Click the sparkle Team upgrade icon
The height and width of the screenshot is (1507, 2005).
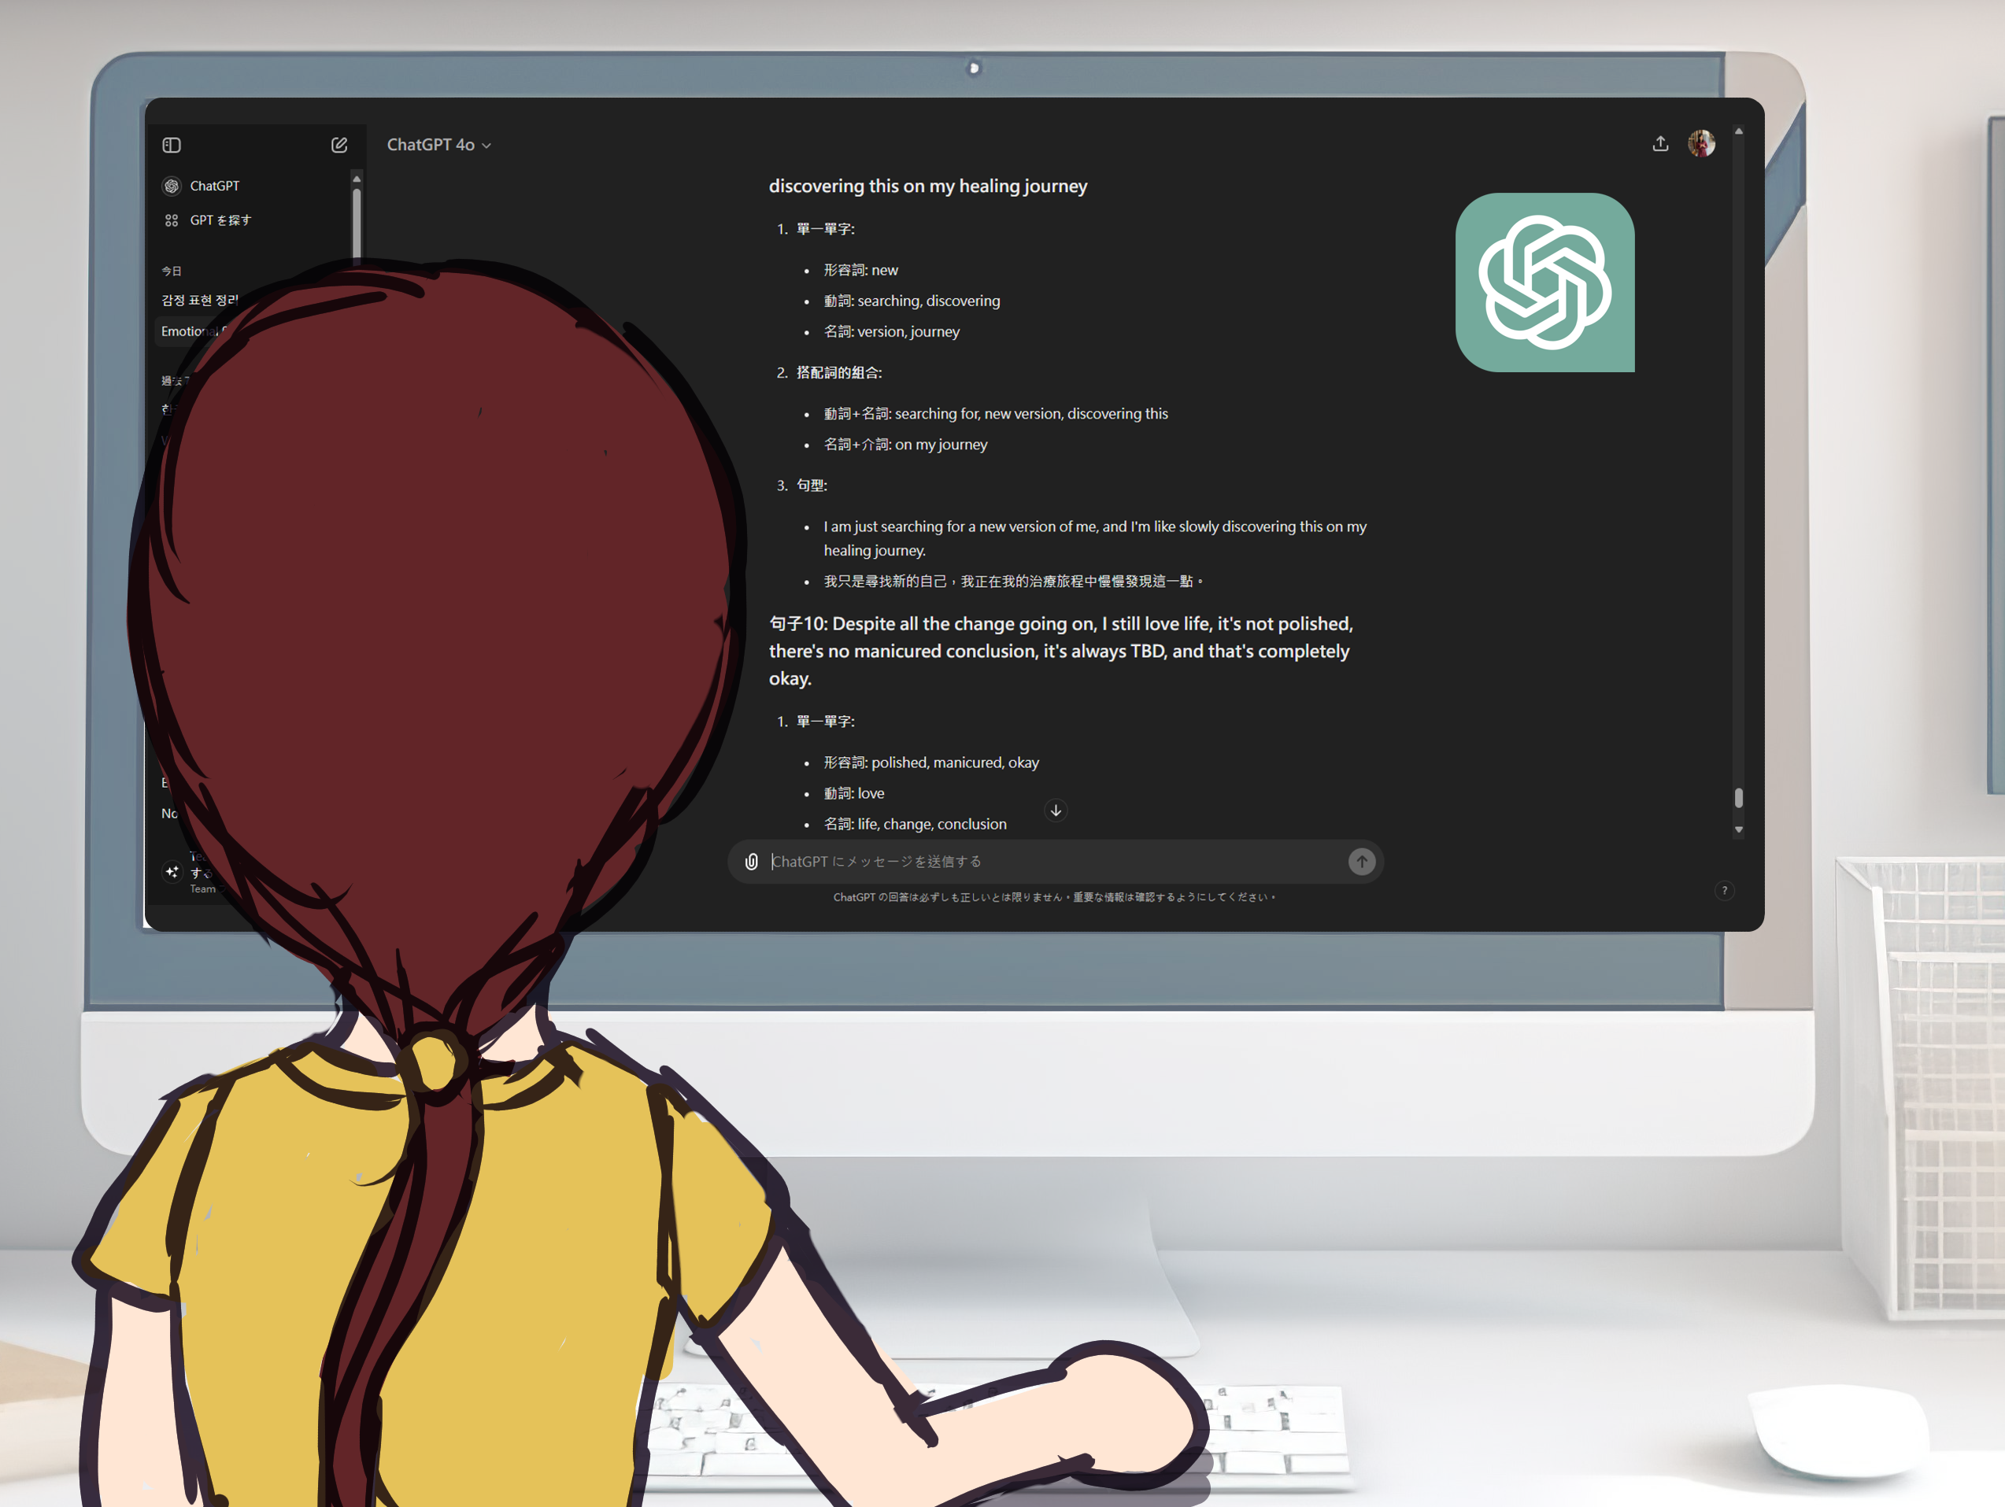(172, 872)
